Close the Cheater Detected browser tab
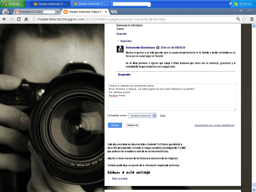 tap(106, 12)
